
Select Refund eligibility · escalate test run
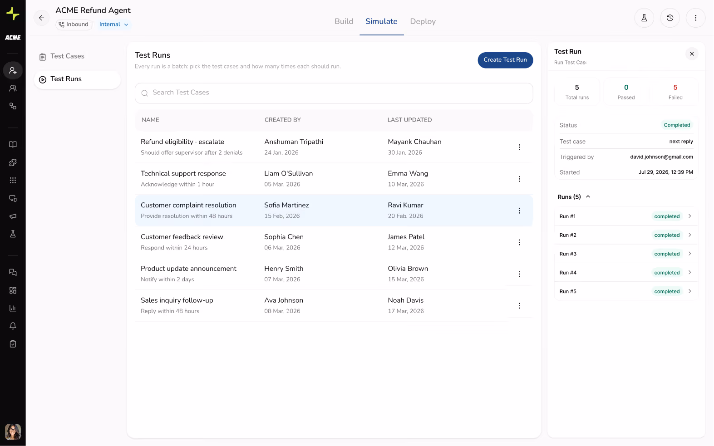coord(334,147)
